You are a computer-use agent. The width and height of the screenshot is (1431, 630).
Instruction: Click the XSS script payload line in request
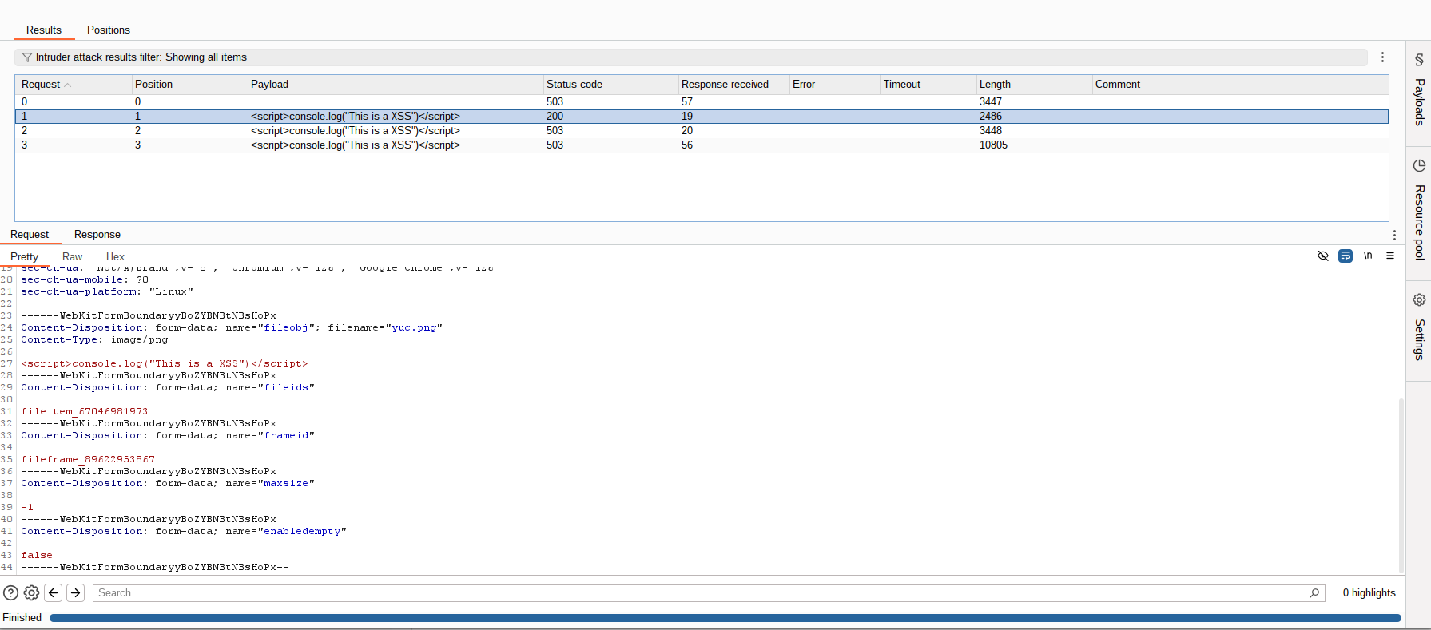[165, 364]
